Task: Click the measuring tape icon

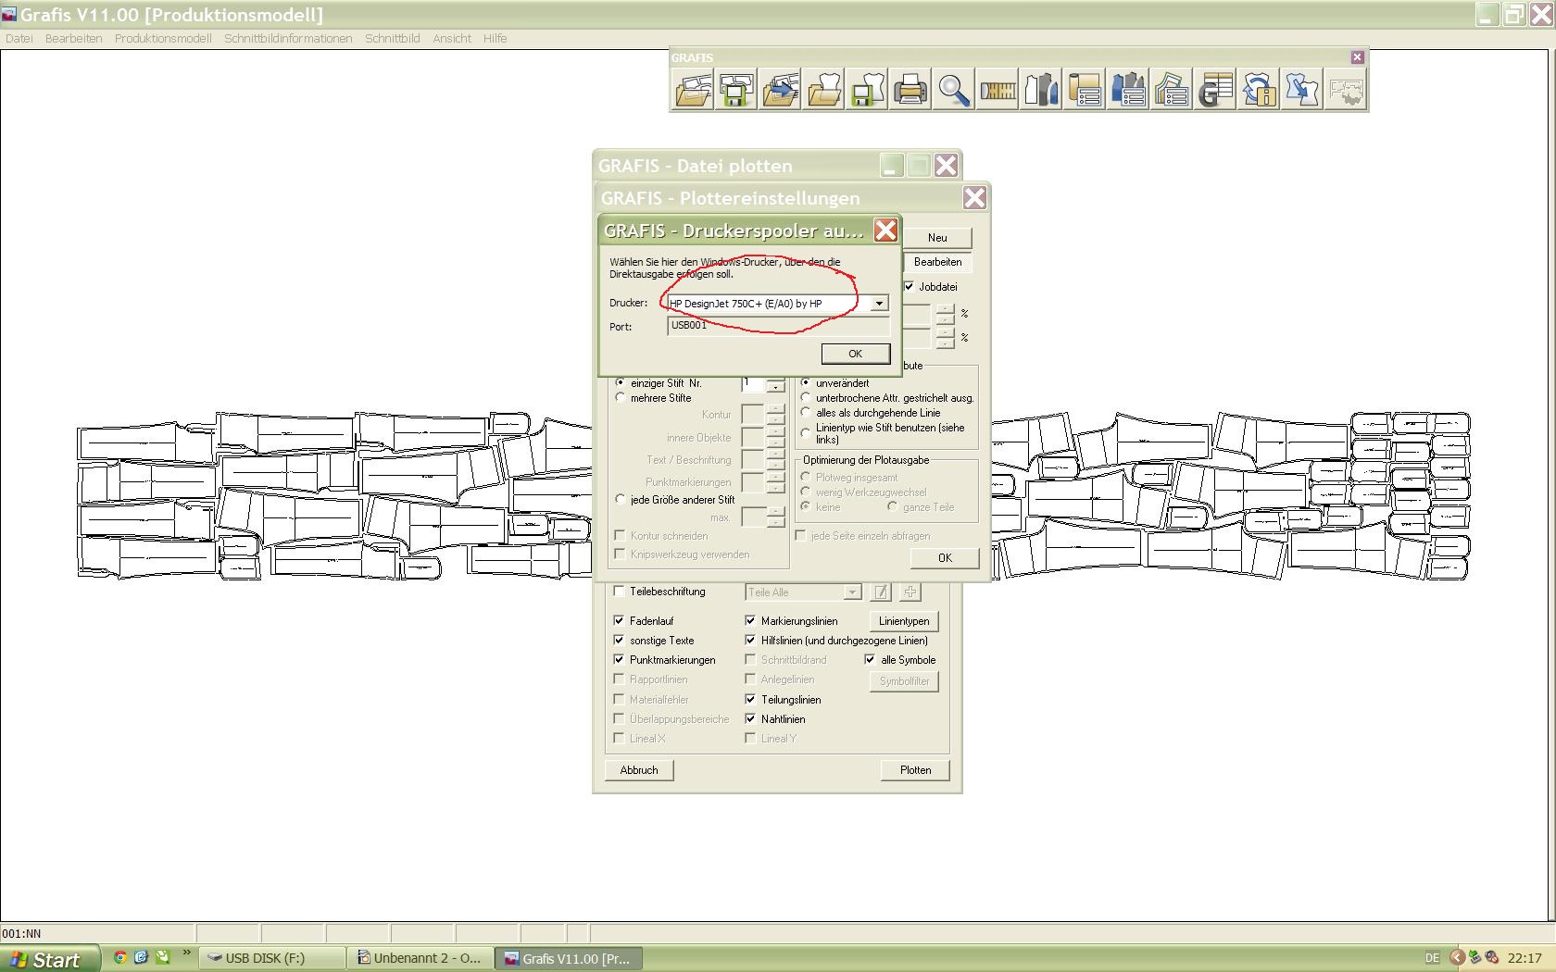Action: 998,90
